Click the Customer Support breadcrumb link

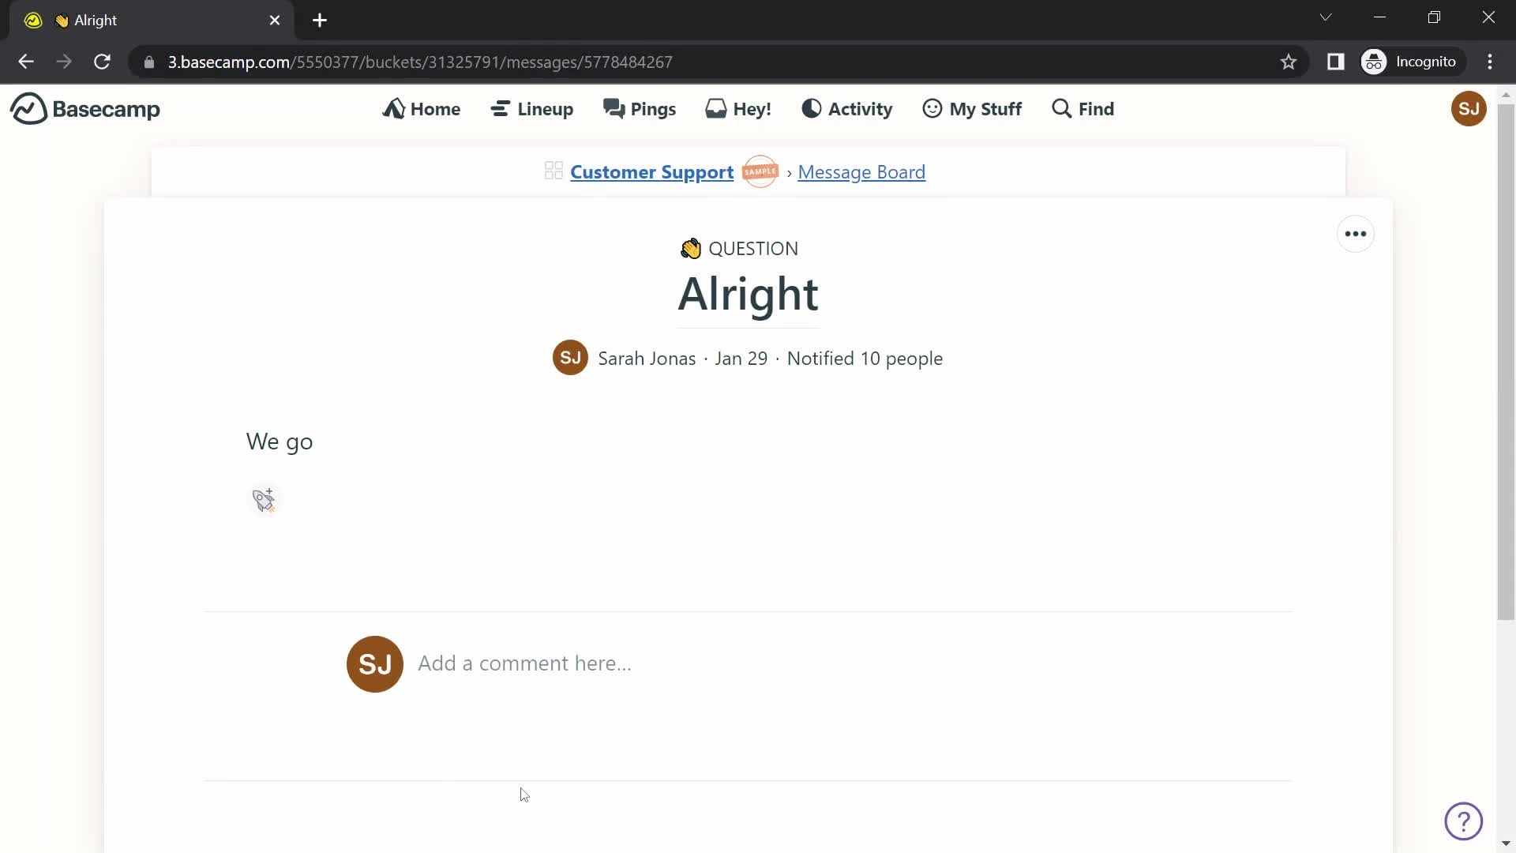tap(651, 172)
